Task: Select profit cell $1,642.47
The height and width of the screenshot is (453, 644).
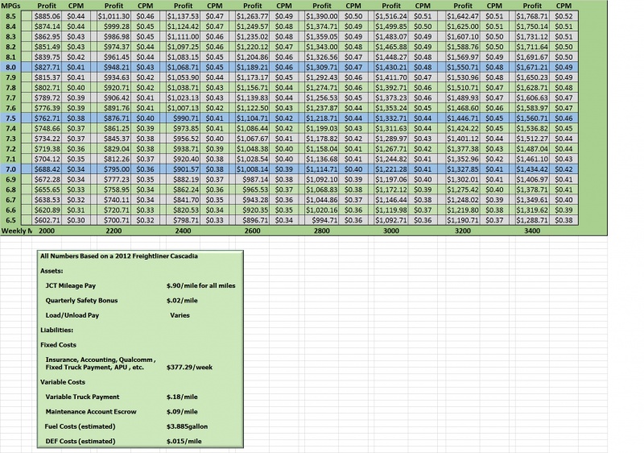Action: click(463, 16)
